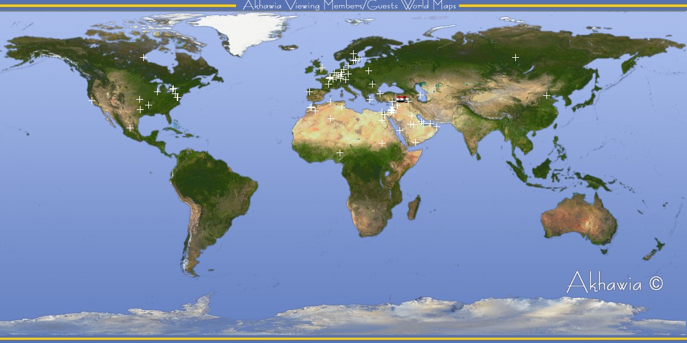Click the cross marker on the Caspian Sea
Image resolution: width=687 pixels, height=343 pixels.
(420, 95)
